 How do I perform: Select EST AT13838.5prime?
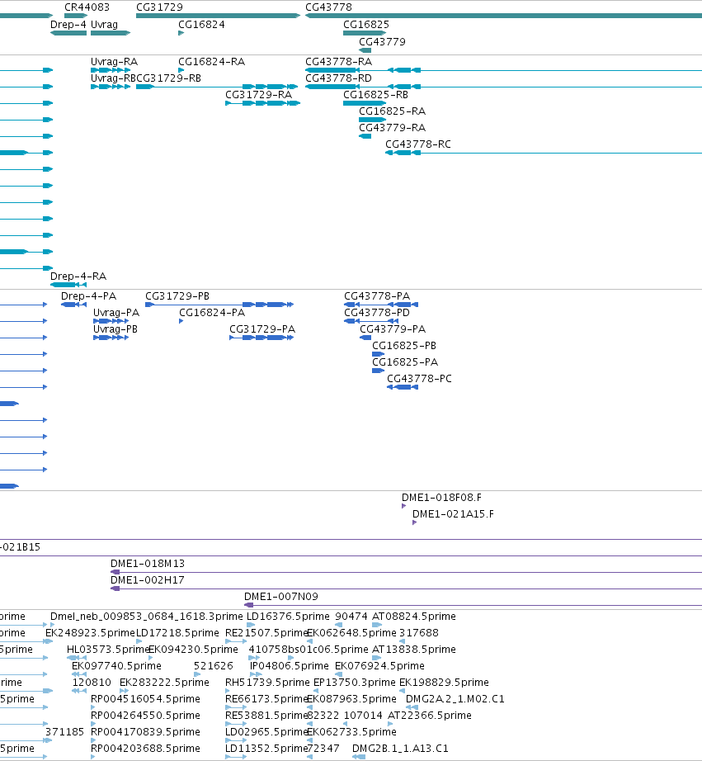414,650
